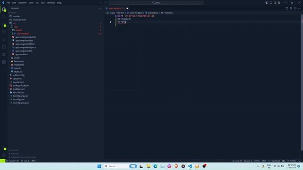Open app-routing.module.ts file

tap(25, 37)
